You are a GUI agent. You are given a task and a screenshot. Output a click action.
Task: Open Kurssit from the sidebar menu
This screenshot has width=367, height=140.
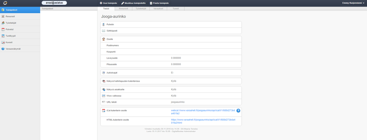(x=20, y=43)
